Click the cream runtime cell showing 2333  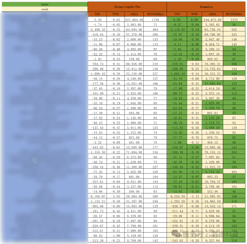pyautogui.click(x=234, y=19)
